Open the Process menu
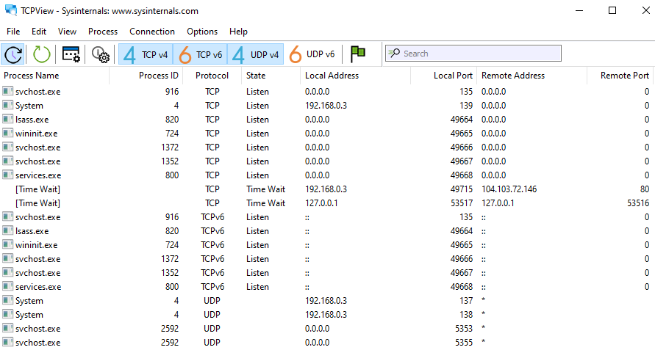The width and height of the screenshot is (655, 350). pyautogui.click(x=103, y=32)
